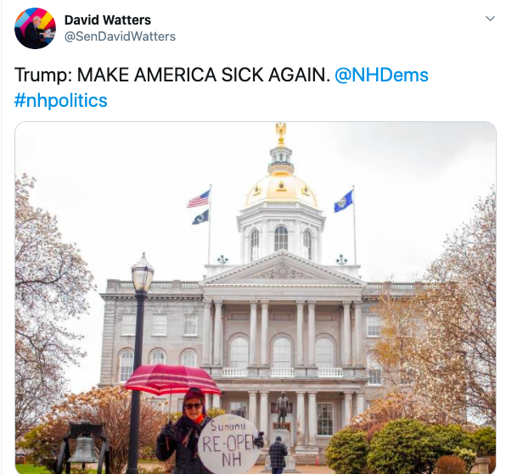Click the David Watters display name

[x=108, y=20]
